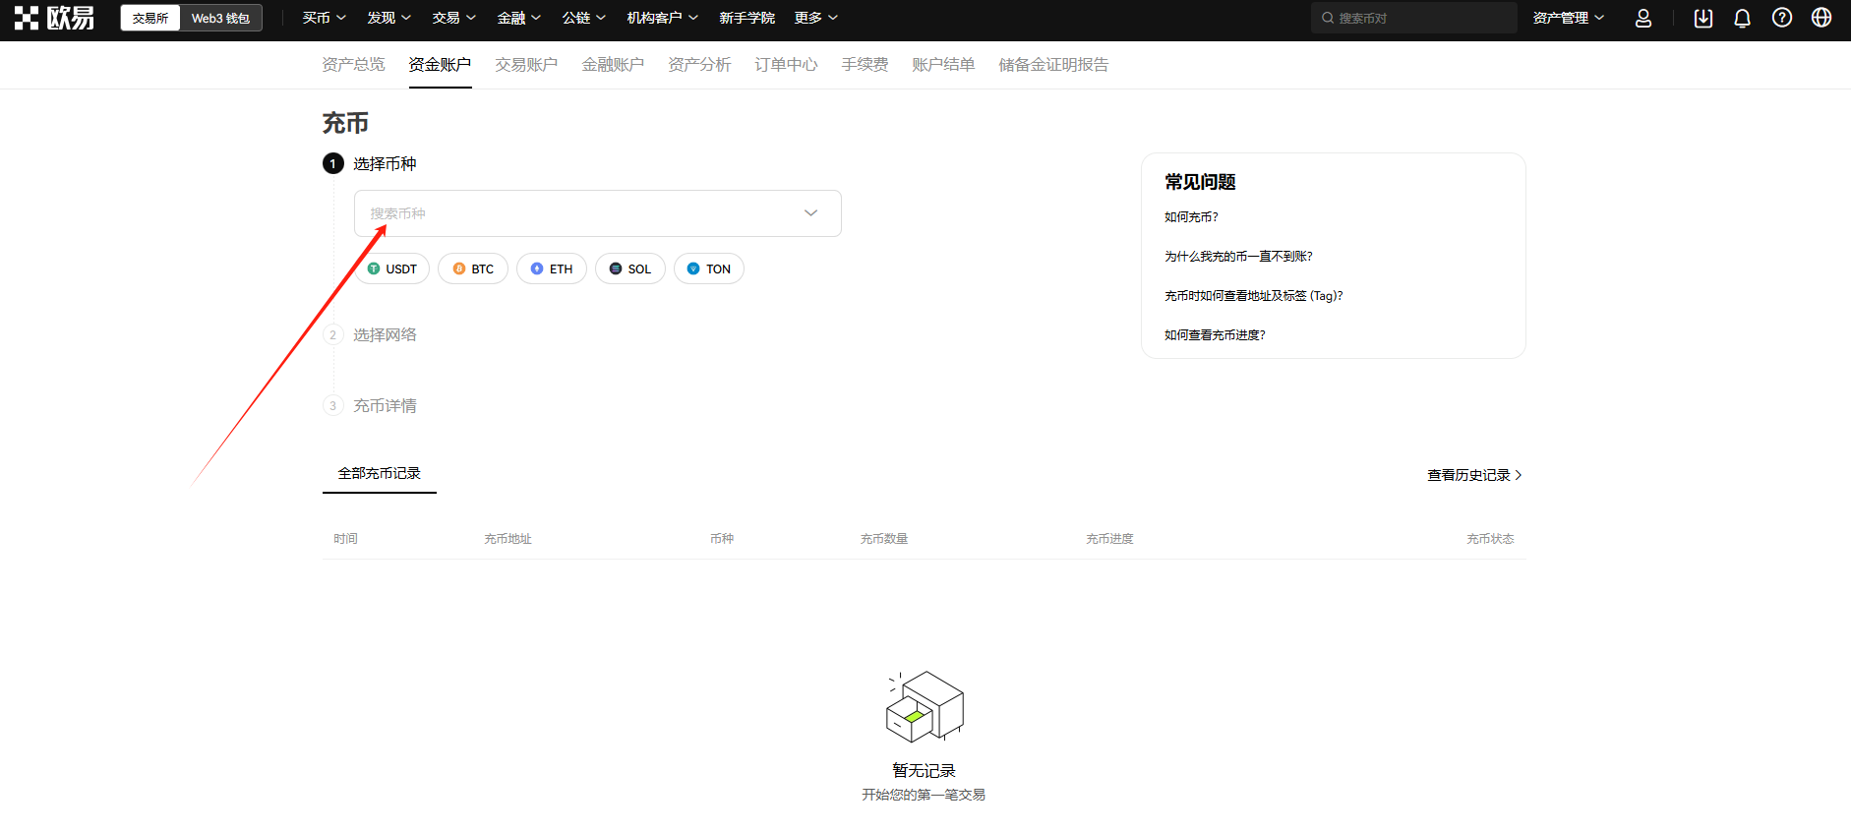Switch to the Web3 钱包 toggle
Viewport: 1851px width, 833px height.
pyautogui.click(x=220, y=18)
